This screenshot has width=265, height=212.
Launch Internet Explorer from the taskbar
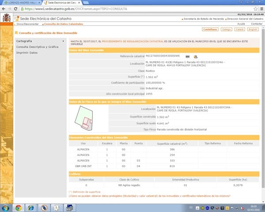tap(31, 208)
